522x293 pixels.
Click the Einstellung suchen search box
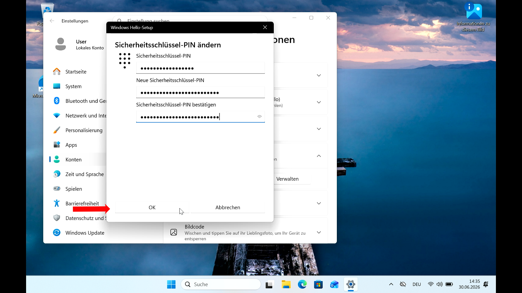(190, 18)
